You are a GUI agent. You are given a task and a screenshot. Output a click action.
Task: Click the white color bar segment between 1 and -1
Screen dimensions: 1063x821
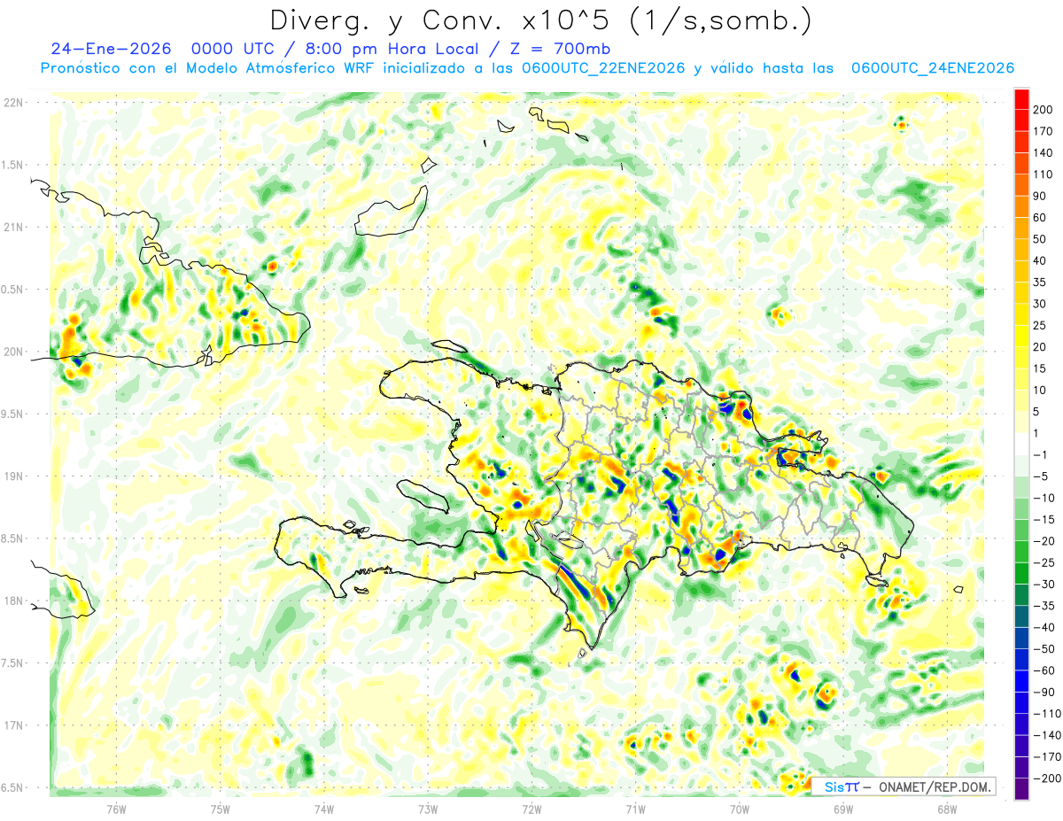point(1021,444)
